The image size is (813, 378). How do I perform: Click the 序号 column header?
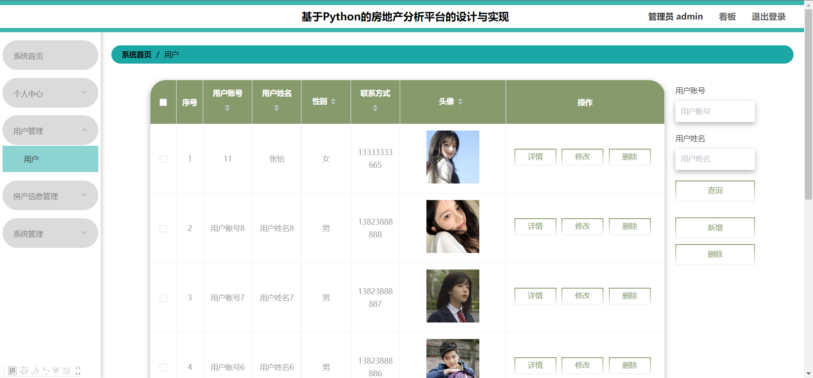[x=190, y=102]
